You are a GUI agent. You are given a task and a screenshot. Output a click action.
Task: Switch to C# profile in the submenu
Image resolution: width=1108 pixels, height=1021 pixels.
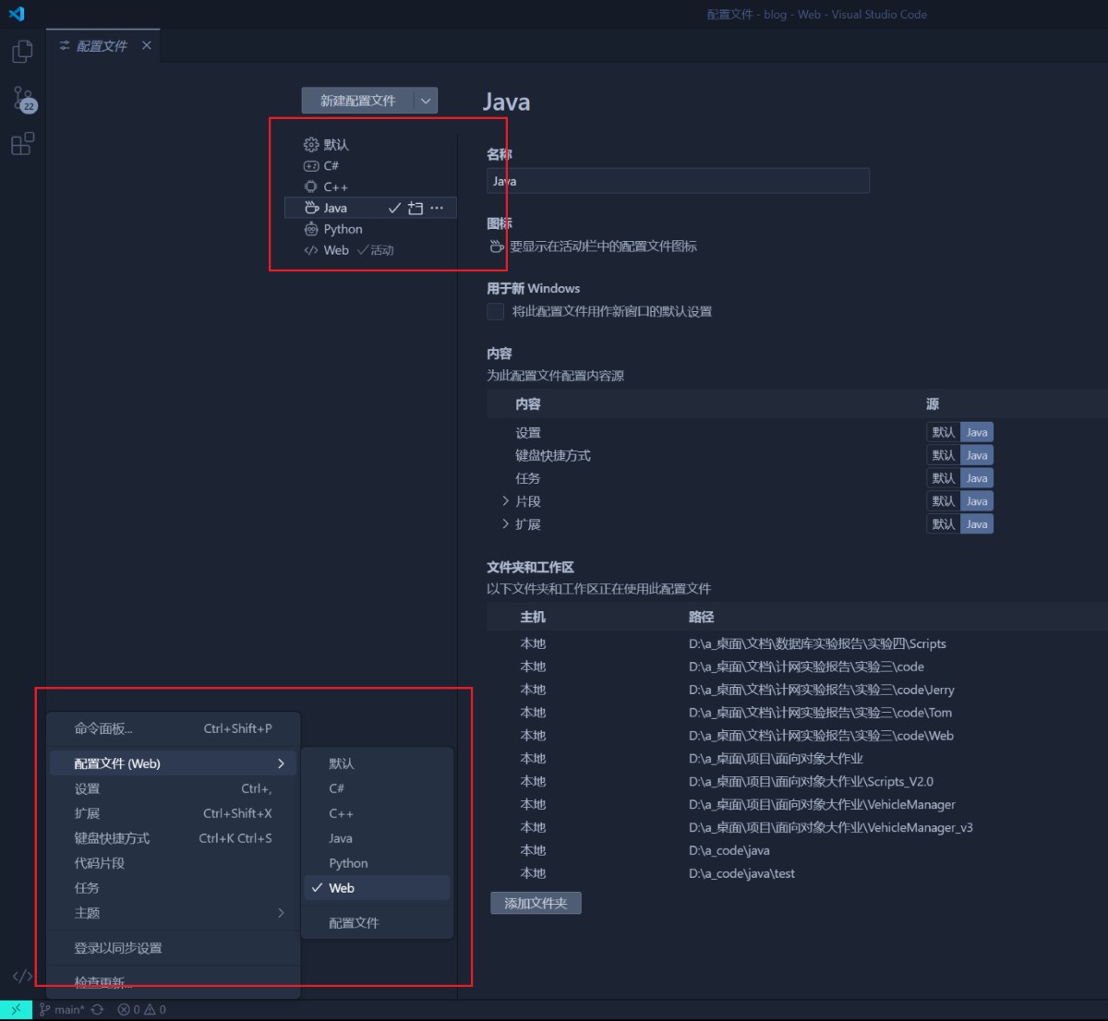(377, 789)
